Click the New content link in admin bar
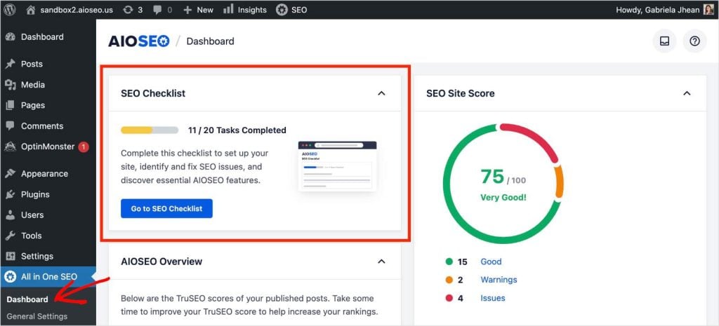 pyautogui.click(x=205, y=10)
